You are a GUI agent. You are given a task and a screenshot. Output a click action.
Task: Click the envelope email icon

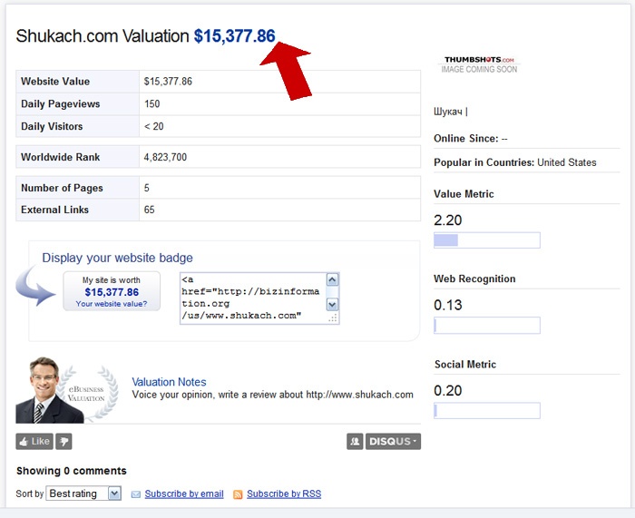coord(136,494)
